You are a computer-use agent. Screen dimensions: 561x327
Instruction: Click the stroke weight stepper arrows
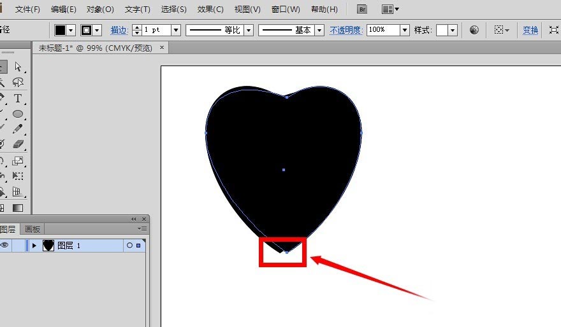136,31
